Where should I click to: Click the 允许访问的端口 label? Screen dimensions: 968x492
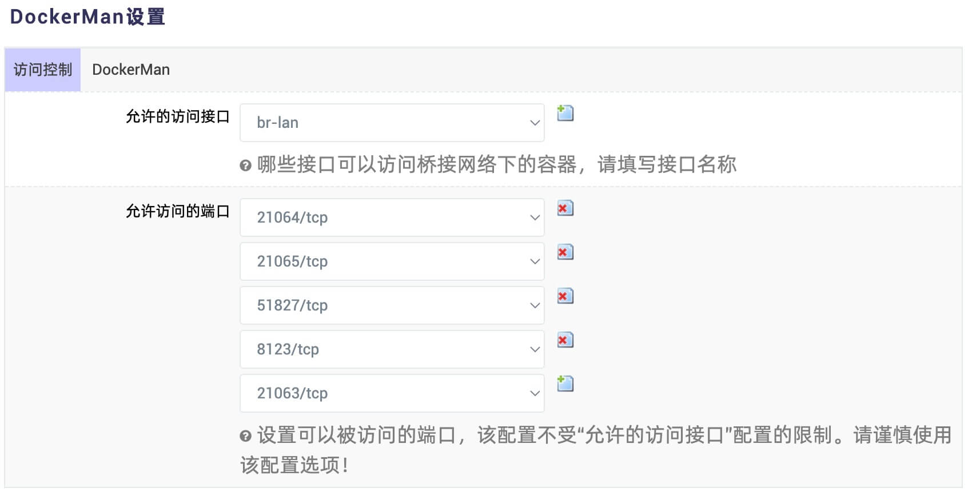click(177, 211)
